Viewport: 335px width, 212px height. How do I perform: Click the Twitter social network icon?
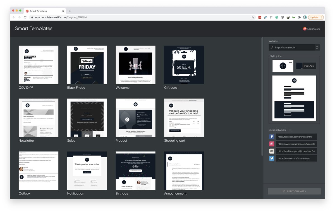click(x=272, y=158)
